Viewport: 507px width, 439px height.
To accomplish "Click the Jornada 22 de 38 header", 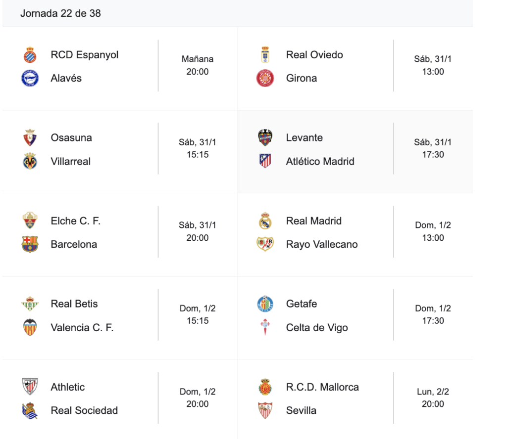I will click(x=60, y=13).
